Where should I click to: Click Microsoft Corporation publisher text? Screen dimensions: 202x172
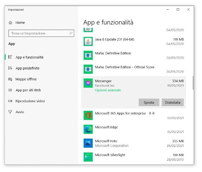(x=112, y=146)
